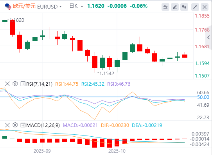Toggle the RSI1 orange line legend

(67, 84)
